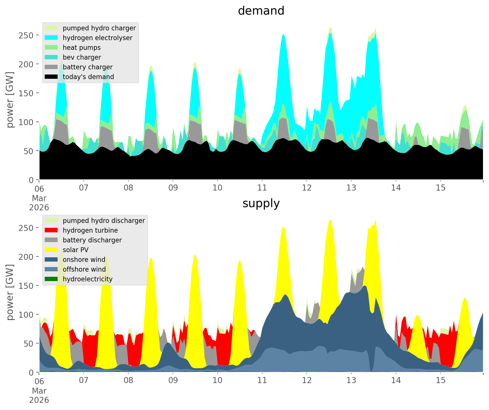
Task: Select the pumped hydro discharger legend label
Action: [104, 221]
